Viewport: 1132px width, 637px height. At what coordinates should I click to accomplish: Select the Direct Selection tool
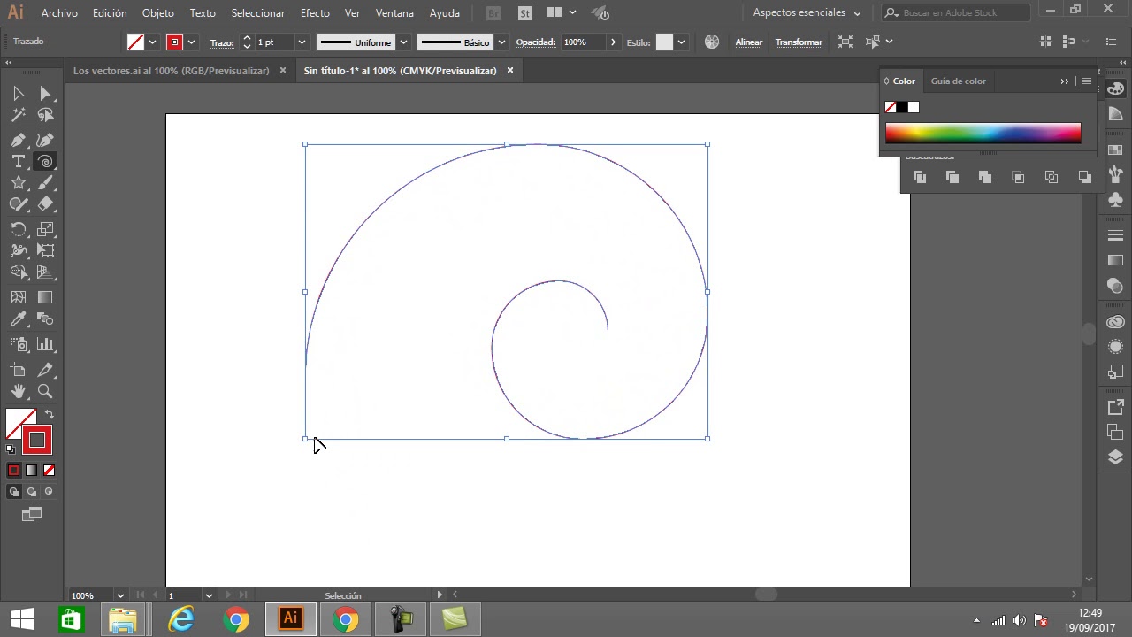45,94
